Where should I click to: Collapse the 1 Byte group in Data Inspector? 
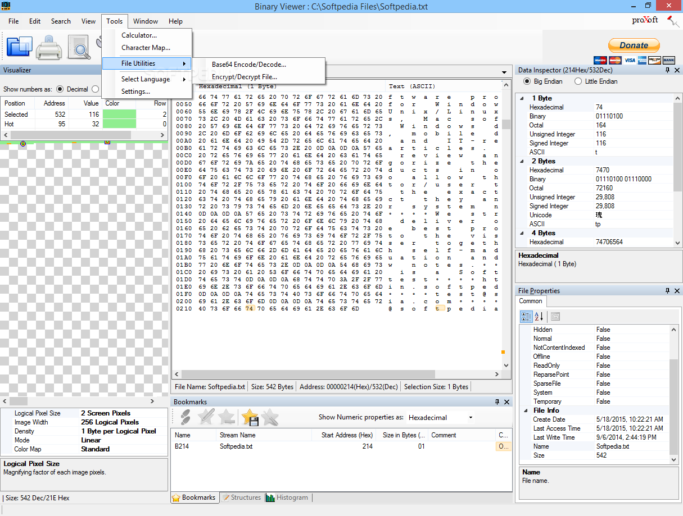(x=521, y=98)
